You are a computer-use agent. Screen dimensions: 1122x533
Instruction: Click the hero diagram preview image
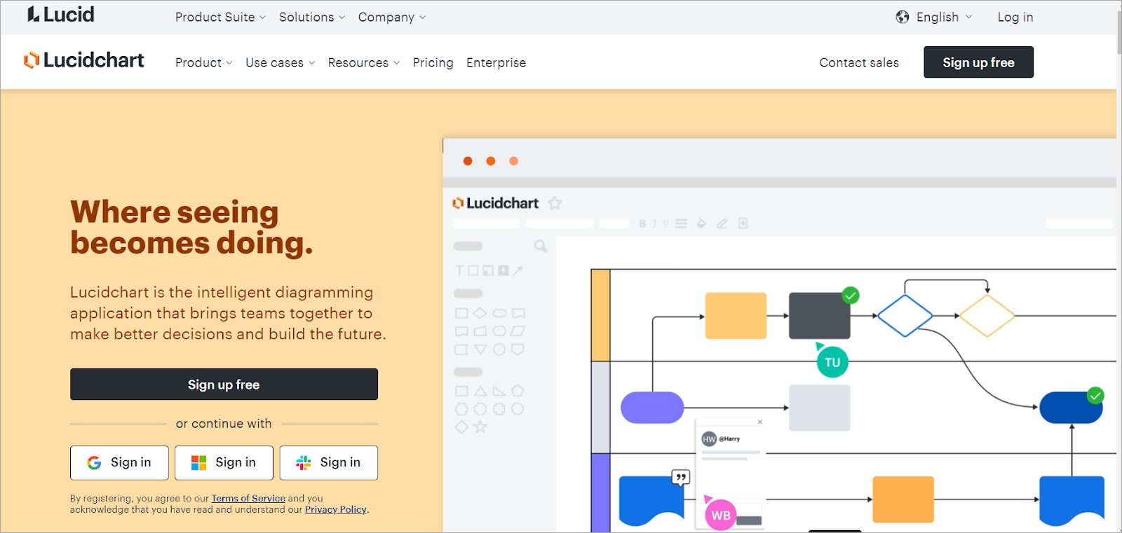[x=779, y=335]
